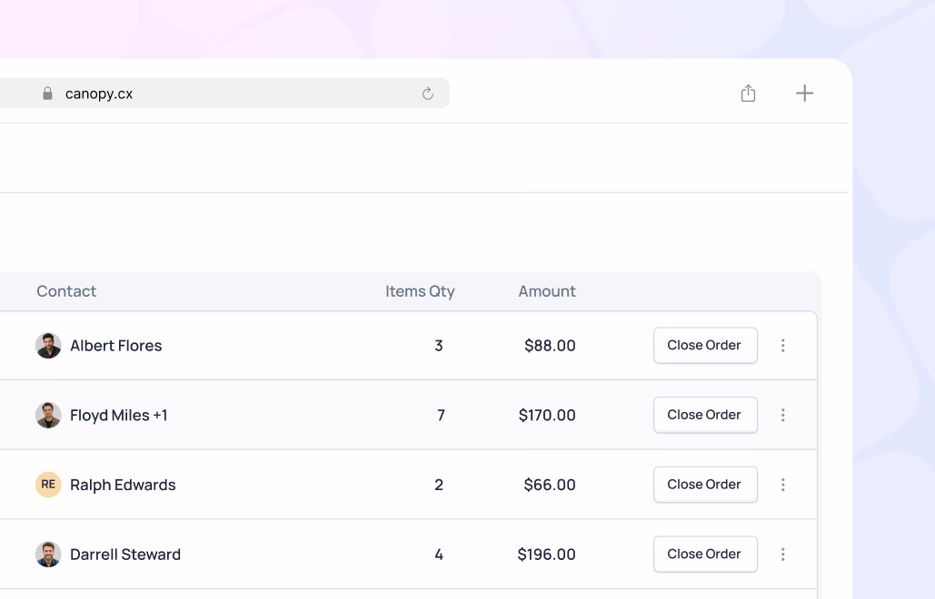The image size is (935, 599).
Task: Click the $196.00 amount cell
Action: point(546,555)
